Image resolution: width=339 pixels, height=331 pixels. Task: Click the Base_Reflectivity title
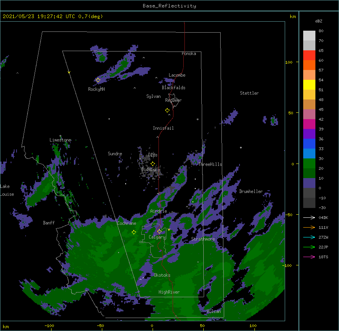coord(169,6)
